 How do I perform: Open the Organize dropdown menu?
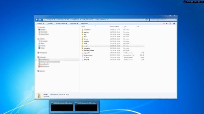40,23
